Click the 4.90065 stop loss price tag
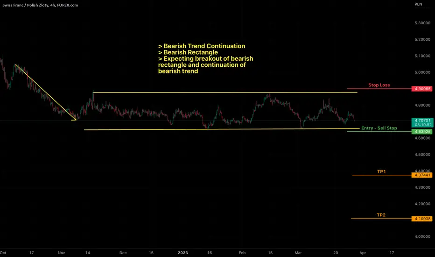Image resolution: width=435 pixels, height=257 pixels. click(421, 89)
